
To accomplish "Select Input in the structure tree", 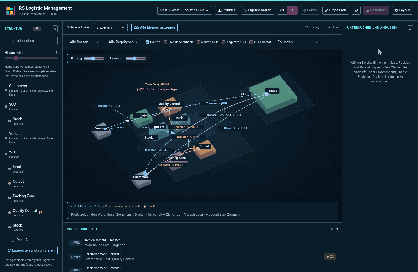I will tap(31, 169).
